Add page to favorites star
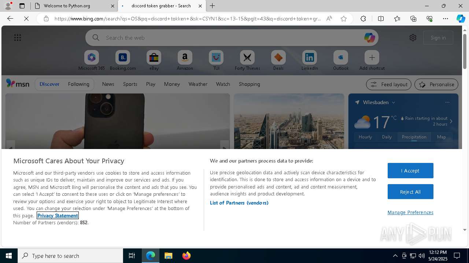This screenshot has width=469, height=263. coord(344,19)
